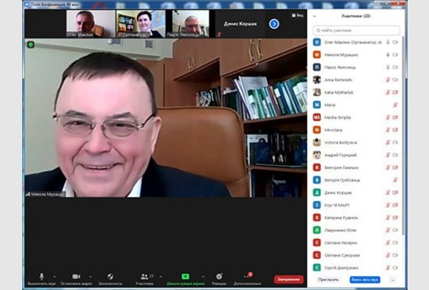Click Павло Янполець's dark П avatar

317,68
